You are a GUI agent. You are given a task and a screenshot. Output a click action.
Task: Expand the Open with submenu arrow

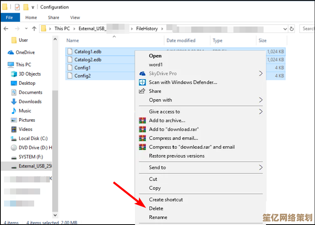pos(261,100)
